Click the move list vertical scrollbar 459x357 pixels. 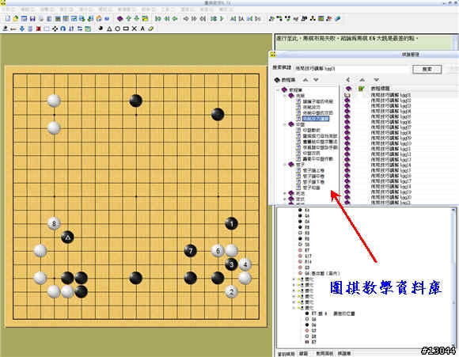[x=453, y=278]
